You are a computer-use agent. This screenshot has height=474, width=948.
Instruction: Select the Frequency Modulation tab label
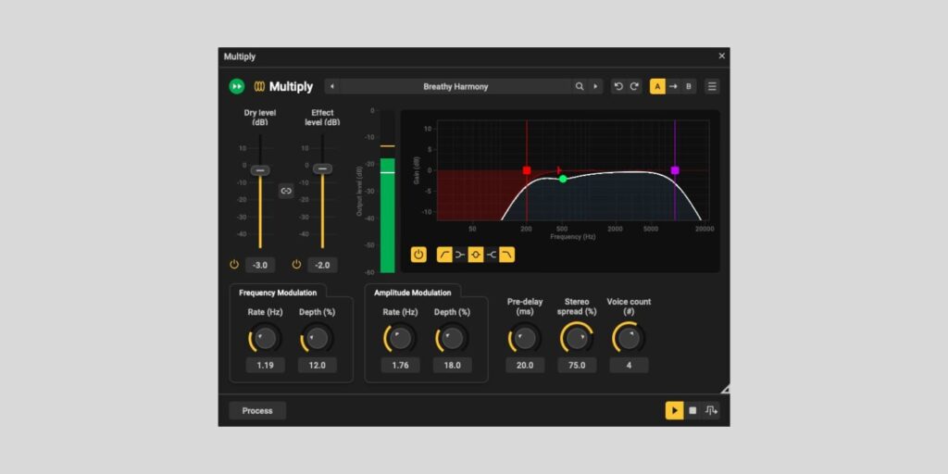[278, 293]
